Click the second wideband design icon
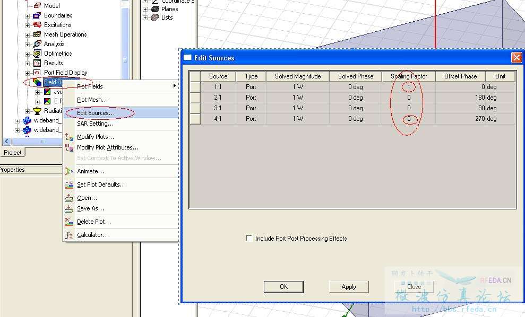Viewport: 525px width, 317px height. [x=27, y=130]
